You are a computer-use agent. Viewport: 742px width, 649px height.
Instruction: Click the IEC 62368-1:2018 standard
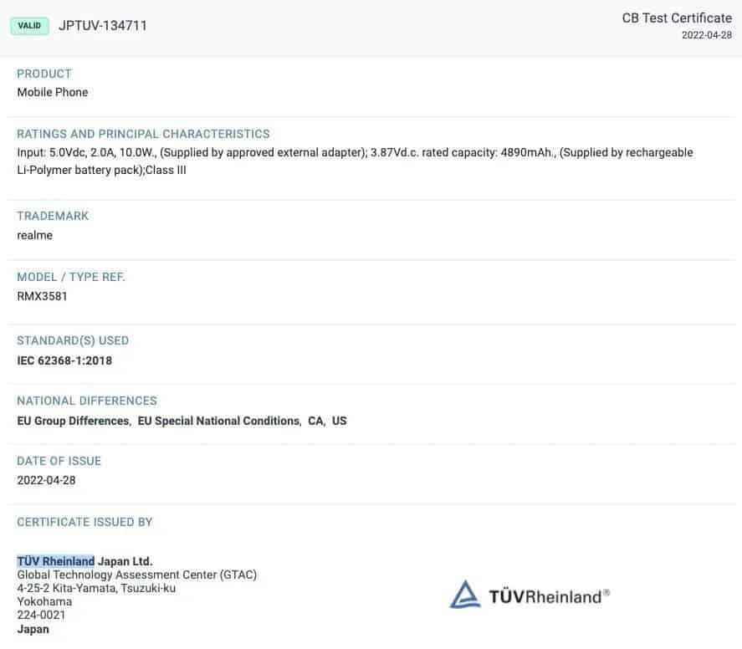click(64, 360)
